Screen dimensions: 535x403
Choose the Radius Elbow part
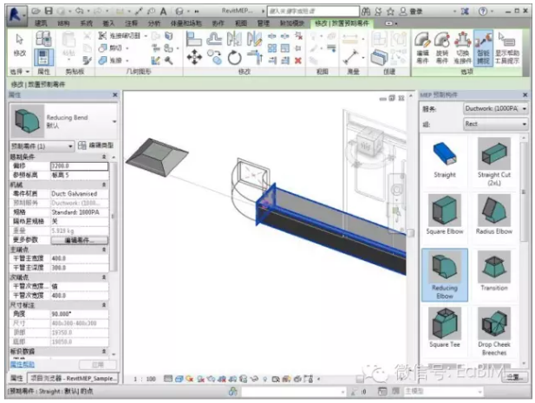pyautogui.click(x=494, y=214)
